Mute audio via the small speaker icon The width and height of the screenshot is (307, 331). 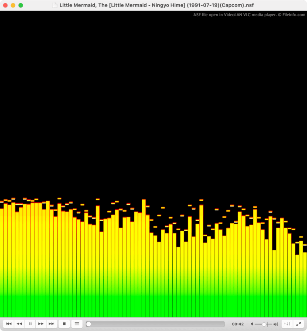252,324
